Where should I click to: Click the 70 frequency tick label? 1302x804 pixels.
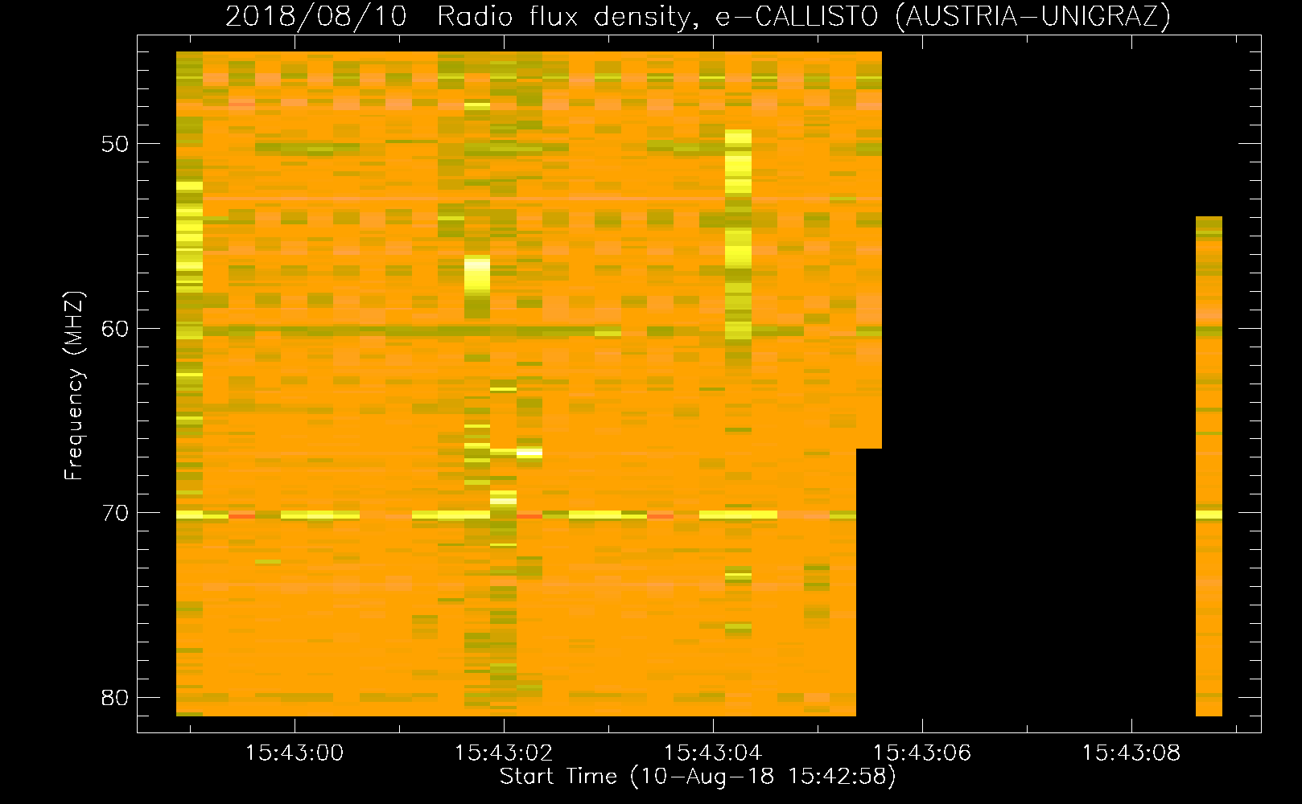[x=115, y=513]
